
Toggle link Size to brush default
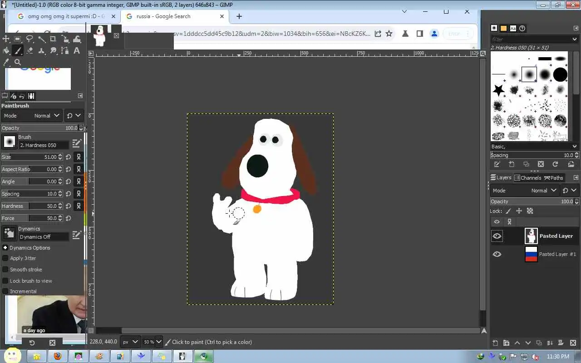pos(79,157)
